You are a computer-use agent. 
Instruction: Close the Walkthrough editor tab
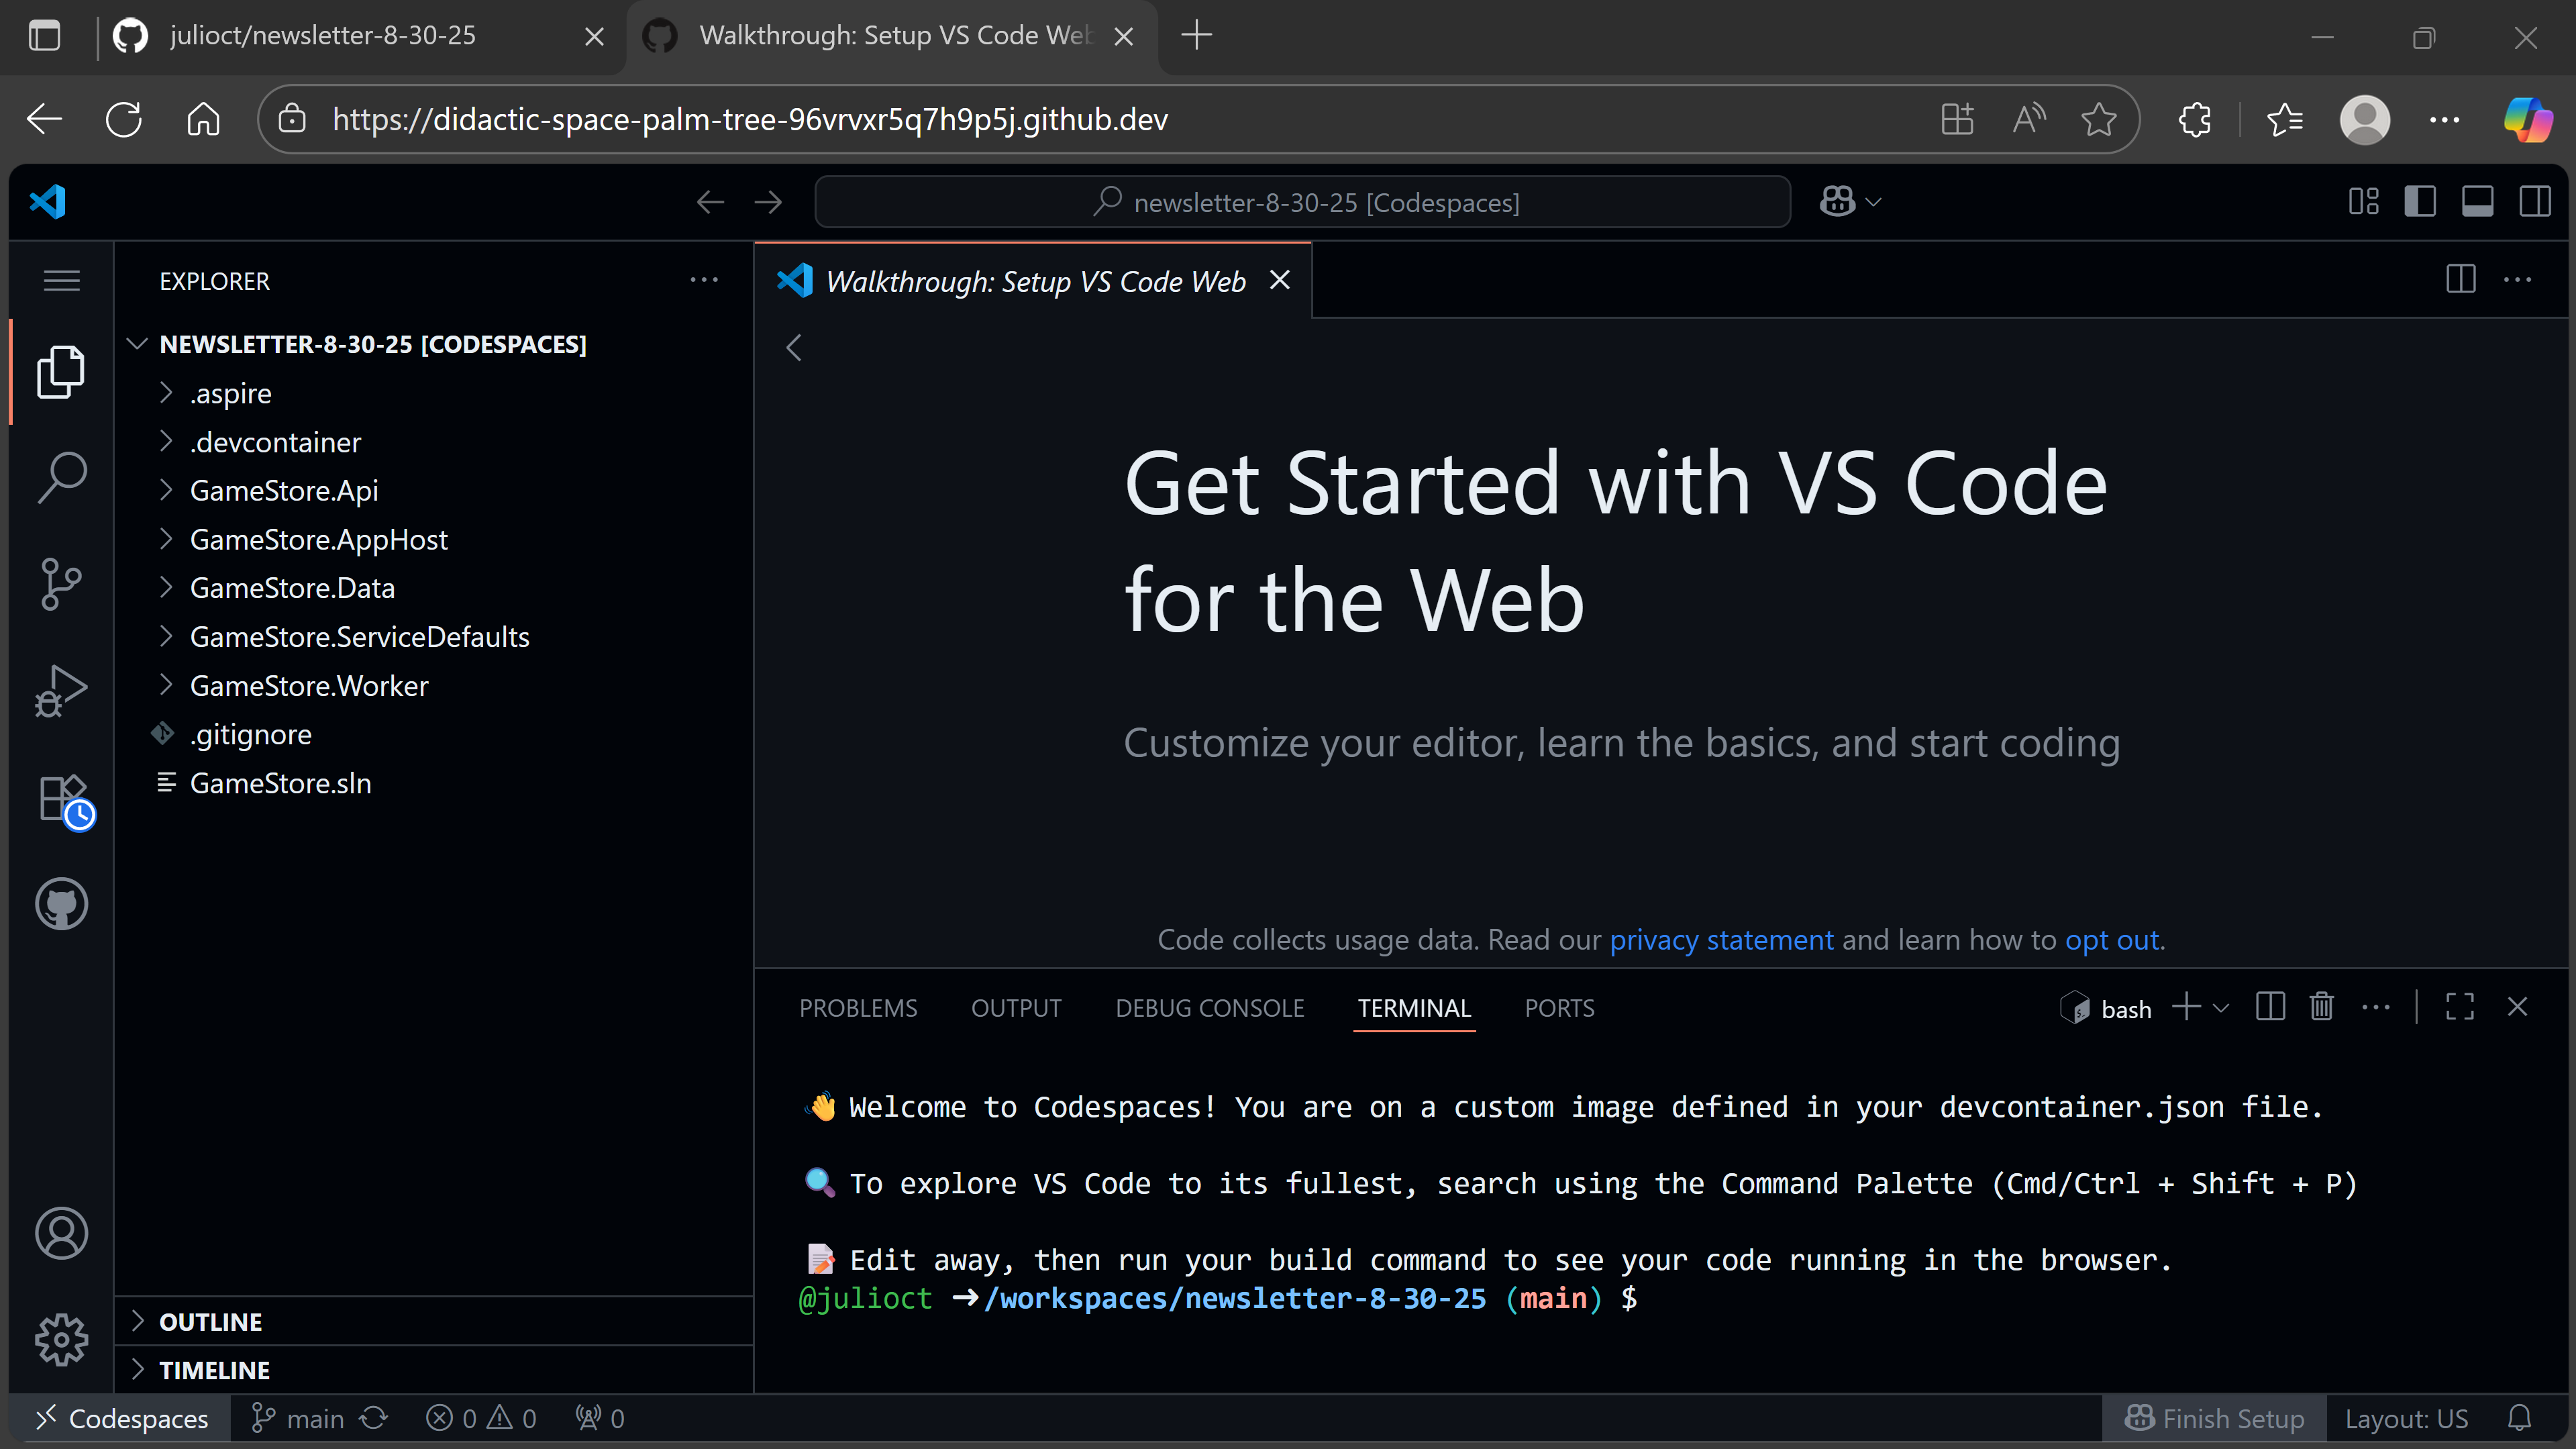(x=1279, y=281)
